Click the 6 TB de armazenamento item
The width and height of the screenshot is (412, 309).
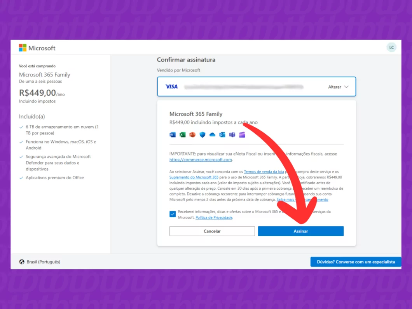[62, 130]
